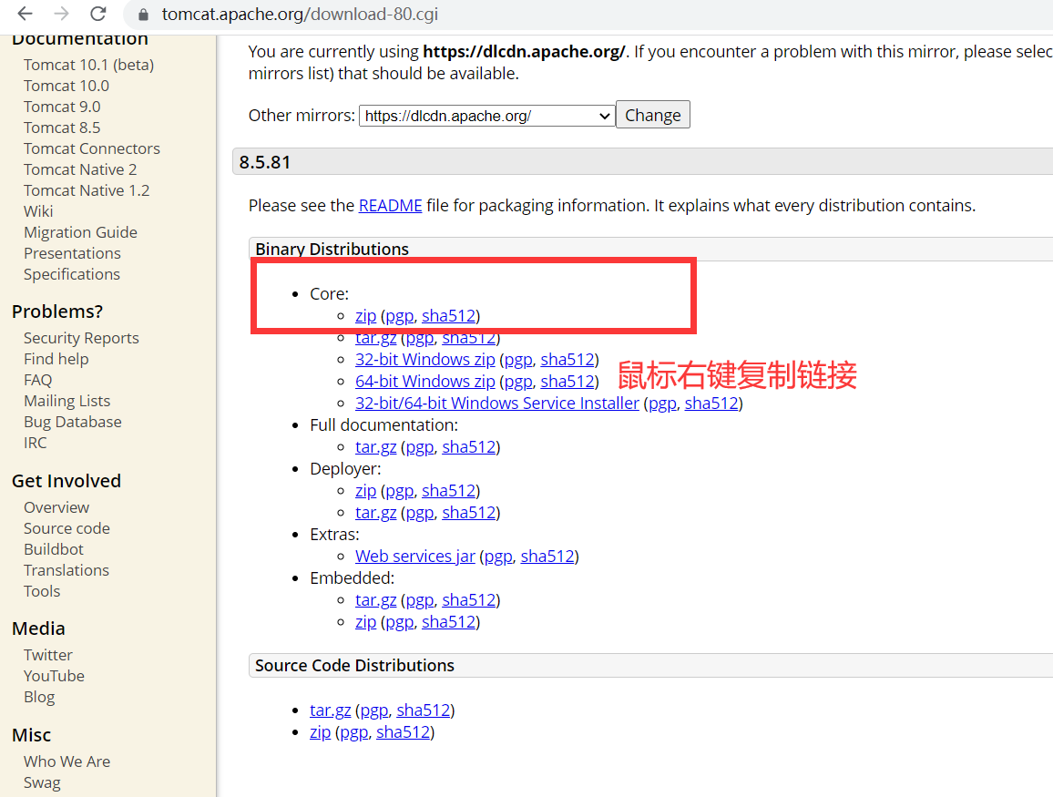Open Tomcat Native 2 link
Screen dimensions: 1053x797
click(80, 169)
